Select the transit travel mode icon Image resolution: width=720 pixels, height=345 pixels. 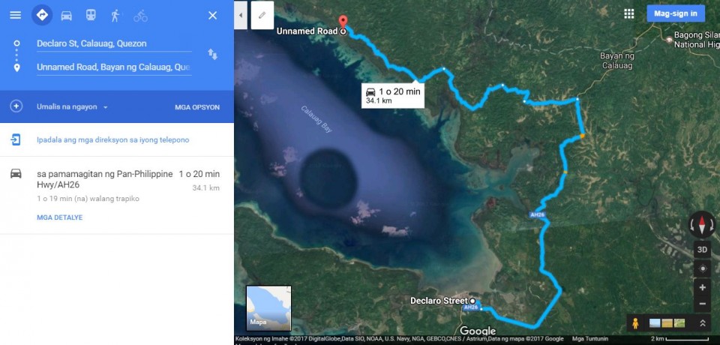(91, 15)
